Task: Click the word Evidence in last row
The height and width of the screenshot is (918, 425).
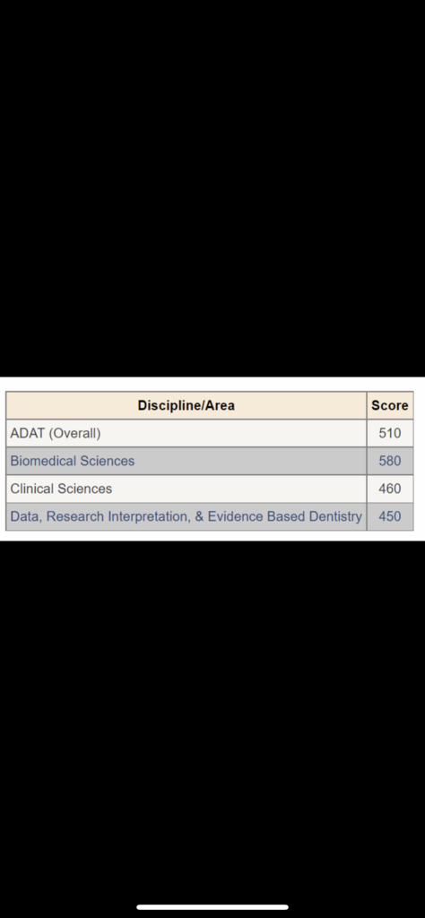Action: click(x=234, y=516)
